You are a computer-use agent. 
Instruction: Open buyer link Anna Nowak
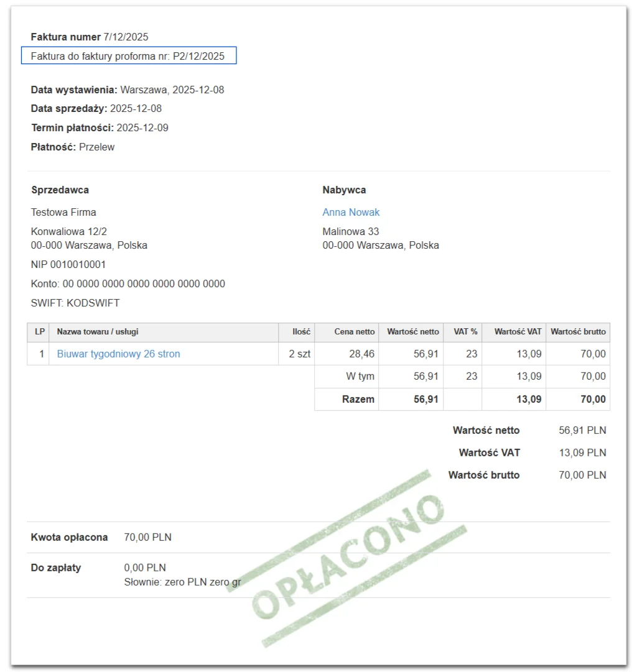click(351, 212)
